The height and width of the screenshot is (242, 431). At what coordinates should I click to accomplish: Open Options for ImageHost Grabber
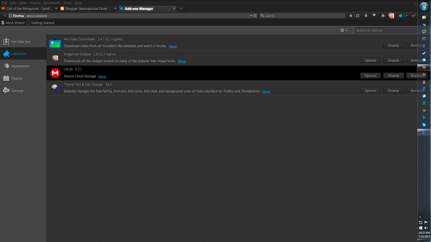[370, 60]
